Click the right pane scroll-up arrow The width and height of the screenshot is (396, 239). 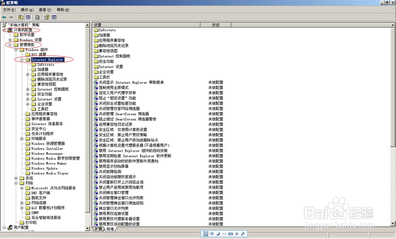pyautogui.click(x=393, y=25)
